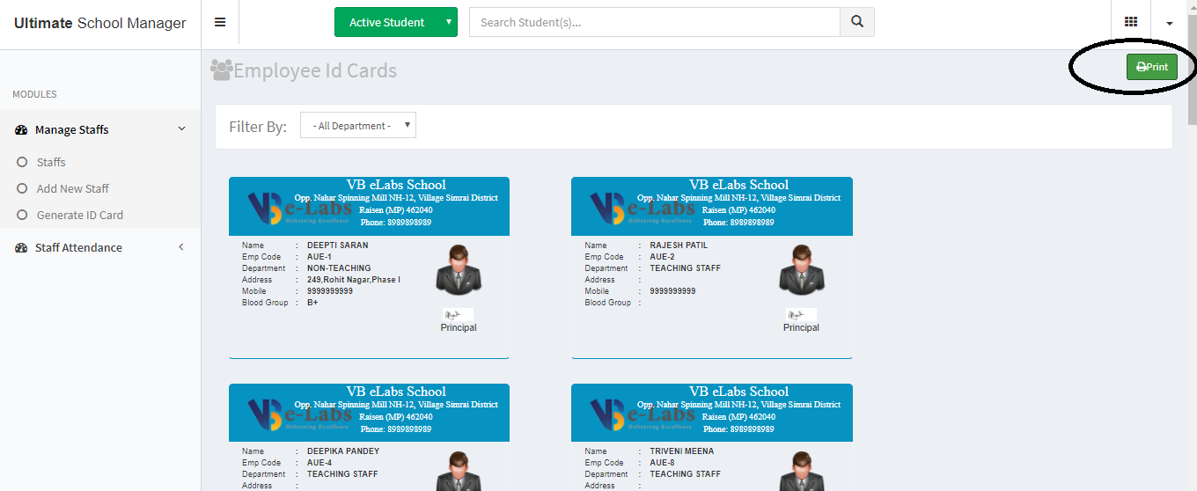Click the address 249,Rohit Nagar,Phase I

(354, 280)
